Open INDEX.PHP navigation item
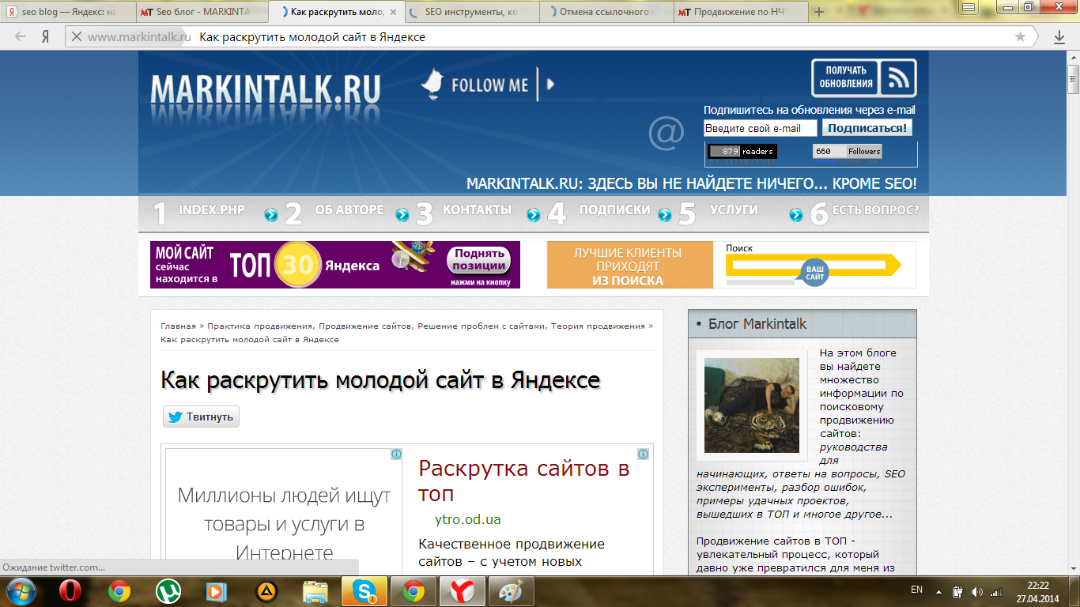This screenshot has height=607, width=1080. click(211, 210)
